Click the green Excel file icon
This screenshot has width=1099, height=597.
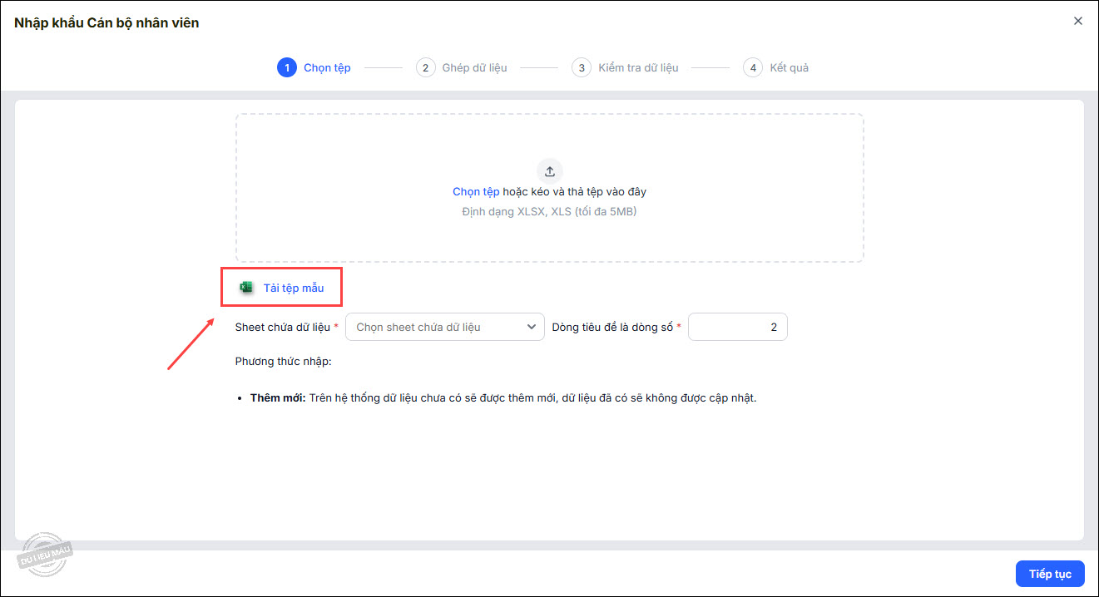pos(246,288)
